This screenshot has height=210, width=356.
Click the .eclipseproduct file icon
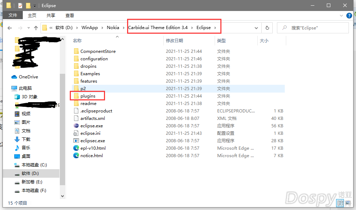tap(76, 111)
